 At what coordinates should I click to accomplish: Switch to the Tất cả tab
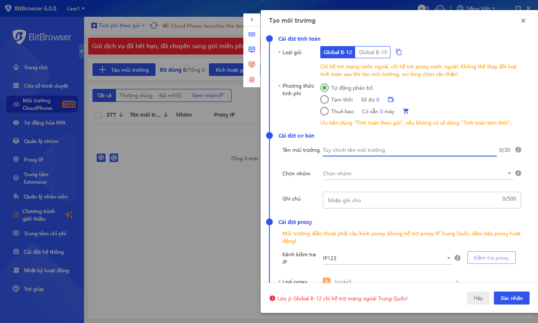(104, 96)
